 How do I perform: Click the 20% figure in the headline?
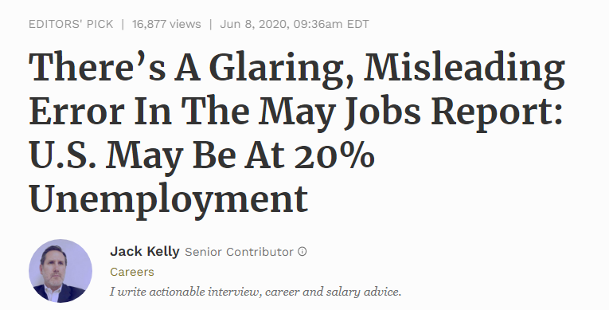(x=334, y=156)
